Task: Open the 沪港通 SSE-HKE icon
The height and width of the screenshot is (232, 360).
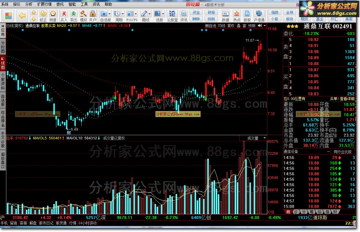Action: (x=259, y=16)
